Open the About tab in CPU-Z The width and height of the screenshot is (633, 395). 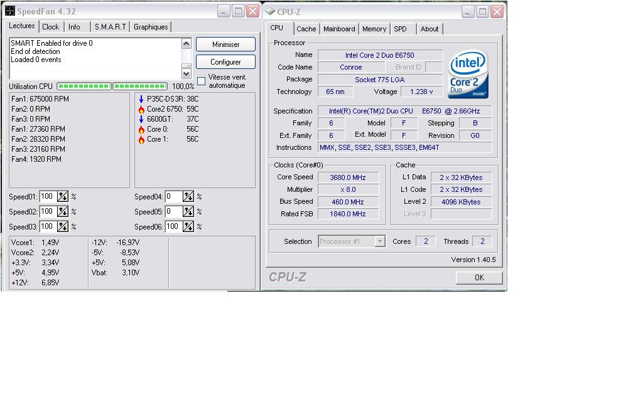point(429,29)
